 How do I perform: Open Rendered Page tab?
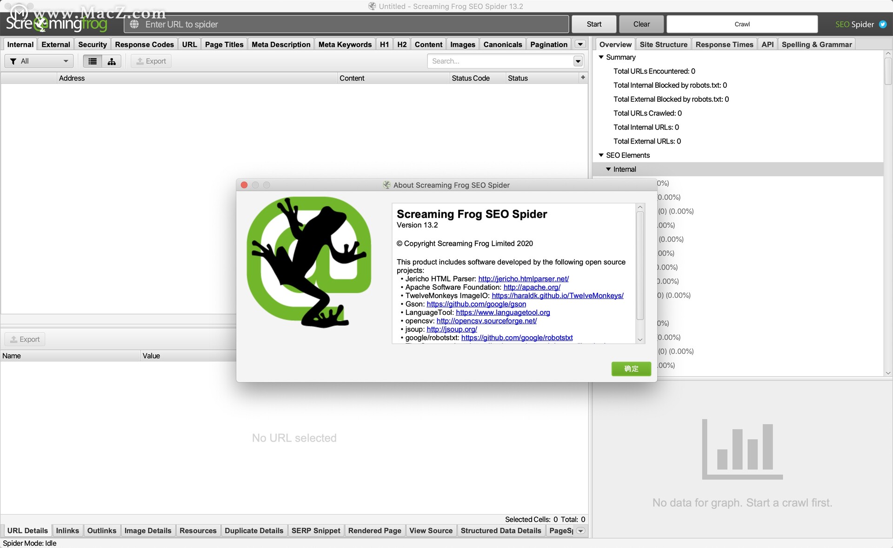point(374,531)
